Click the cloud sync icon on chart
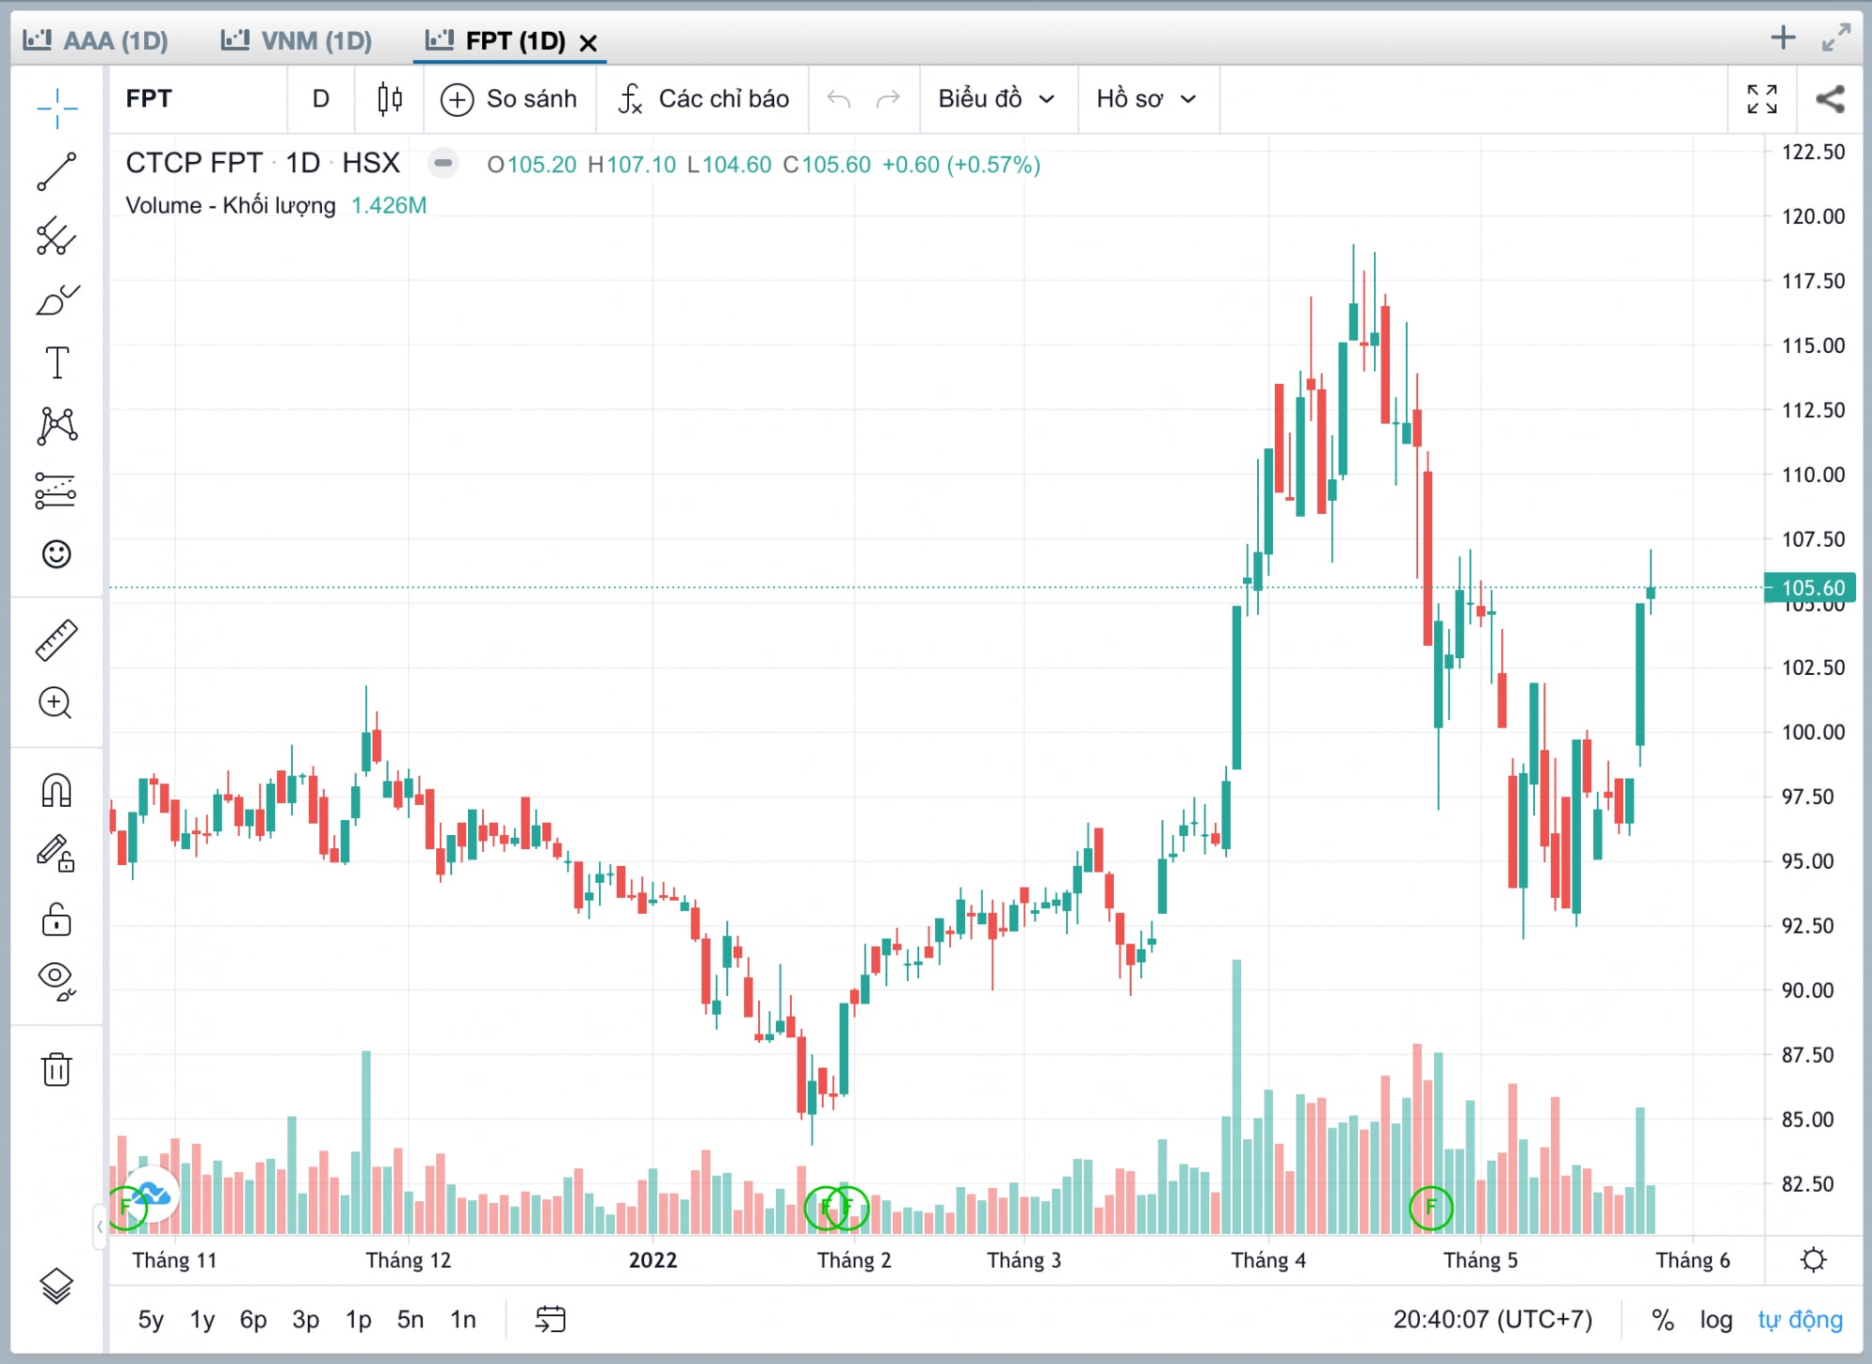 [x=152, y=1195]
